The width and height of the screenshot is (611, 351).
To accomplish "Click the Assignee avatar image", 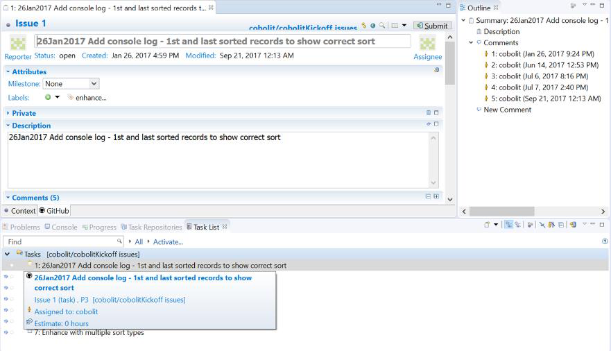I will click(427, 43).
